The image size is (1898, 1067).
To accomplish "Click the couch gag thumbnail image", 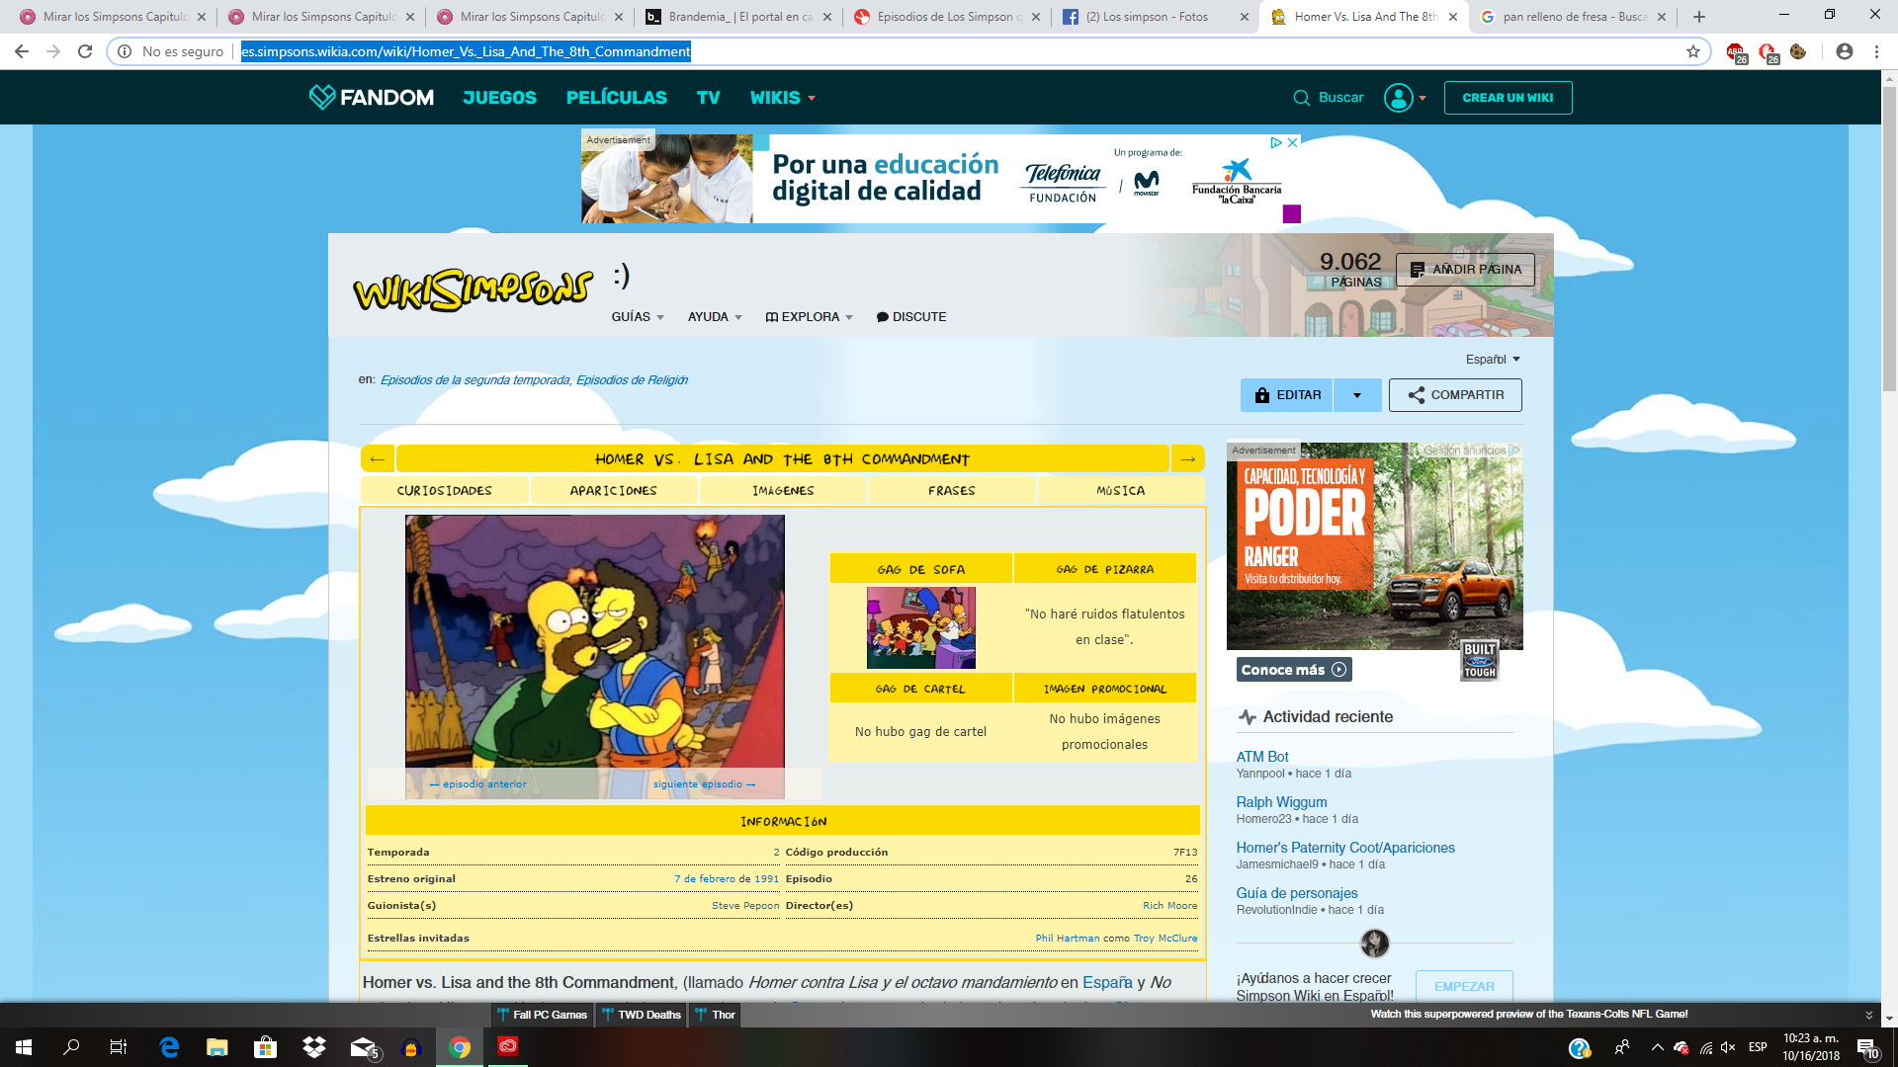I will point(920,628).
